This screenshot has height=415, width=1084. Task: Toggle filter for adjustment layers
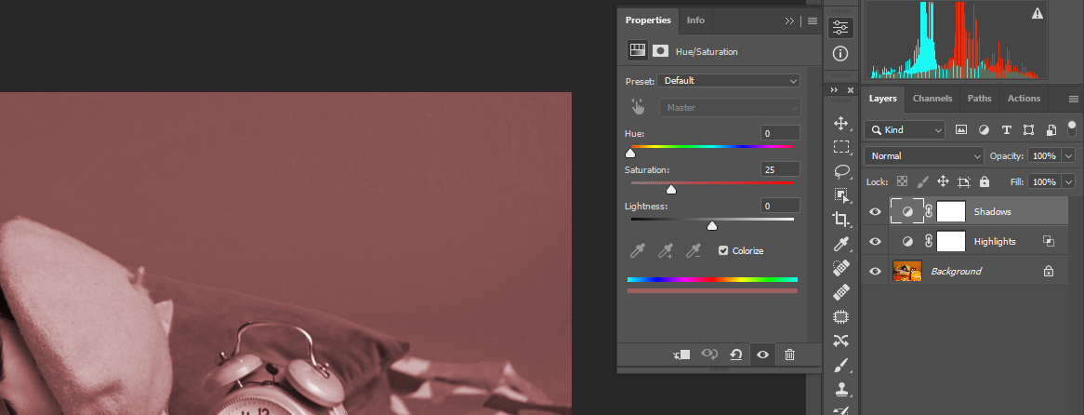point(984,129)
